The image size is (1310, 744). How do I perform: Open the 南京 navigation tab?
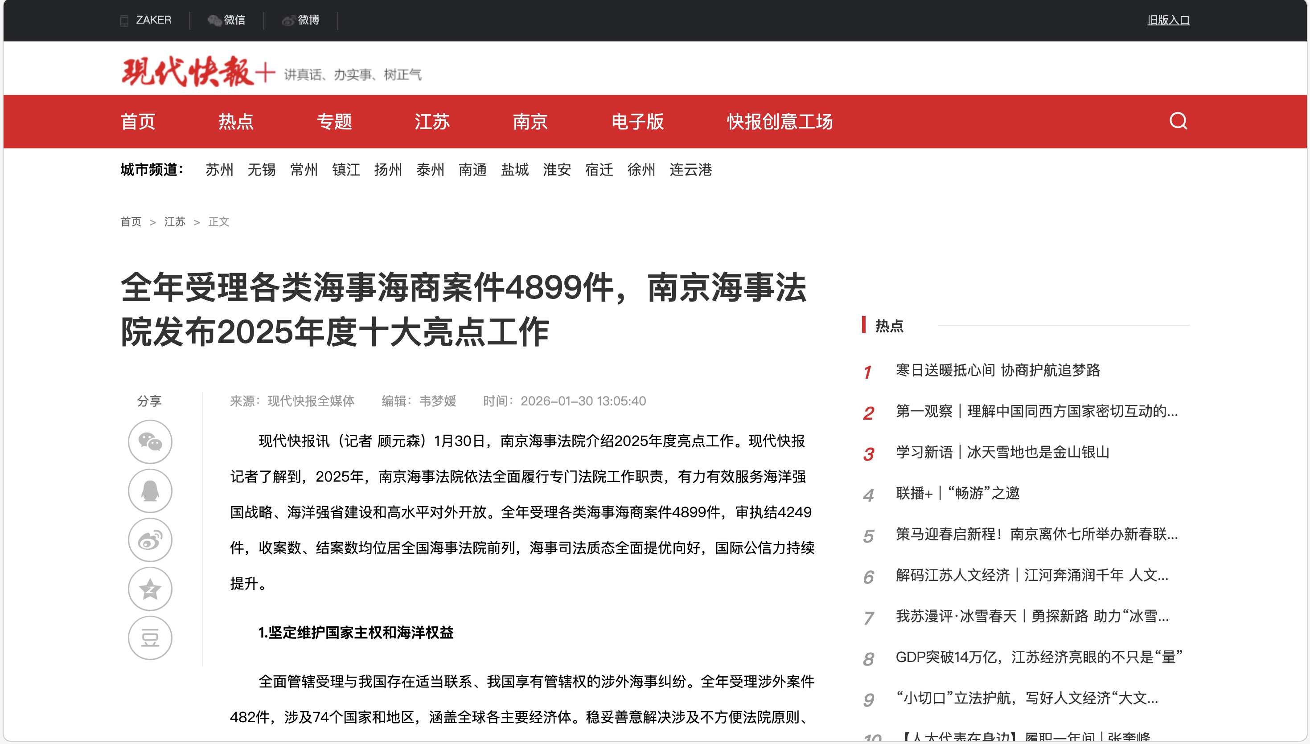pyautogui.click(x=530, y=122)
